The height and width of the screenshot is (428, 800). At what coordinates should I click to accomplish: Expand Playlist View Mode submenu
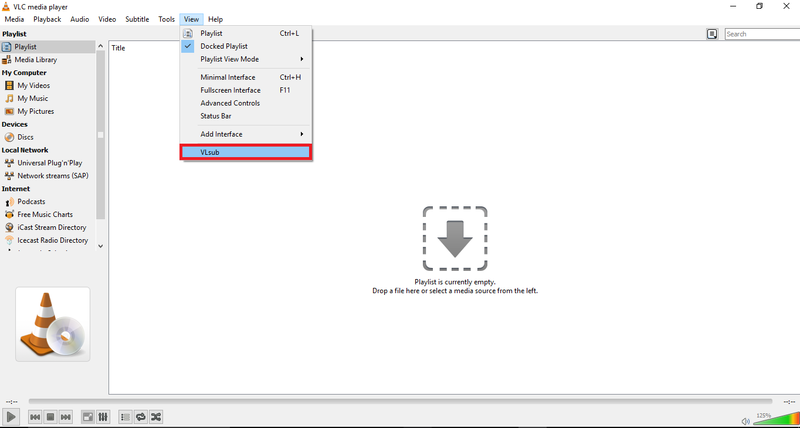tap(246, 59)
